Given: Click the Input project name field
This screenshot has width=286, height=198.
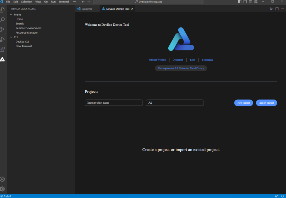Looking at the screenshot, I should (x=113, y=103).
